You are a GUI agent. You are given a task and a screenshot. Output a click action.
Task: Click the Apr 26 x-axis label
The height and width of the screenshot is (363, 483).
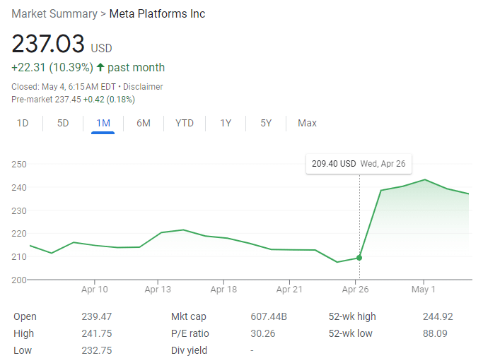tap(355, 290)
